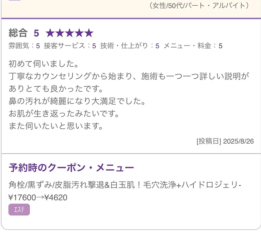Click the reviewer profile text 女性/50代/パート・アルバイト
261x232 pixels.
coord(199,5)
